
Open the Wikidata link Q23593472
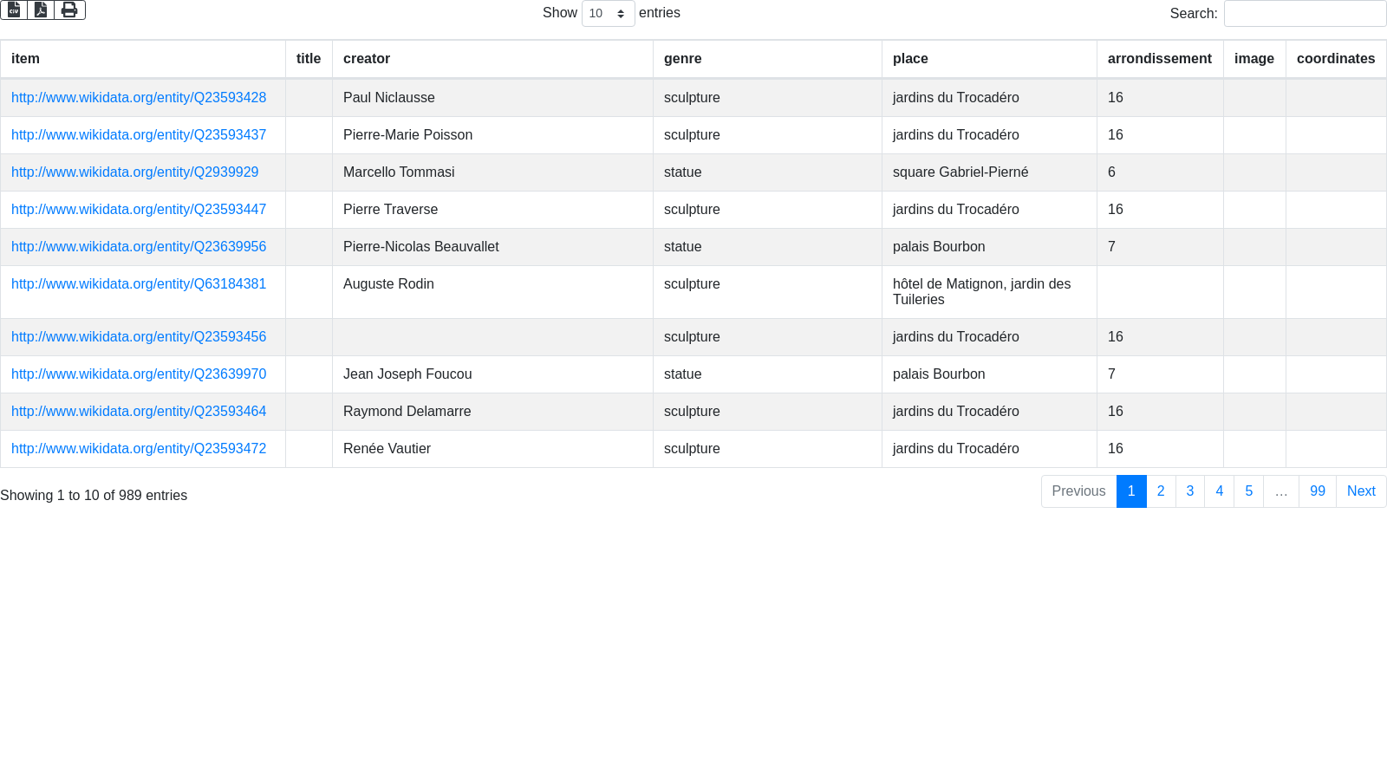coord(139,449)
